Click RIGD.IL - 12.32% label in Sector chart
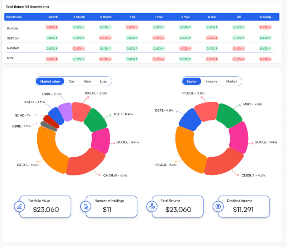 [x=193, y=93]
